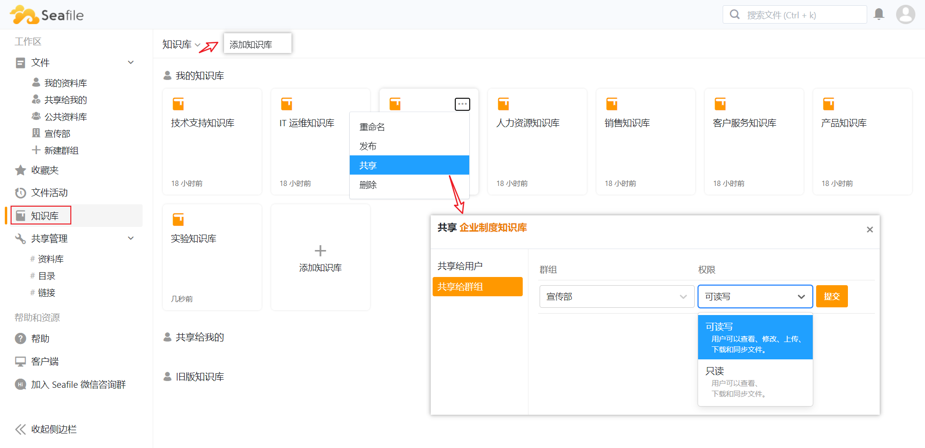Click 新建群组 in sidebar
Viewport: 925px width, 448px height.
[x=61, y=150]
